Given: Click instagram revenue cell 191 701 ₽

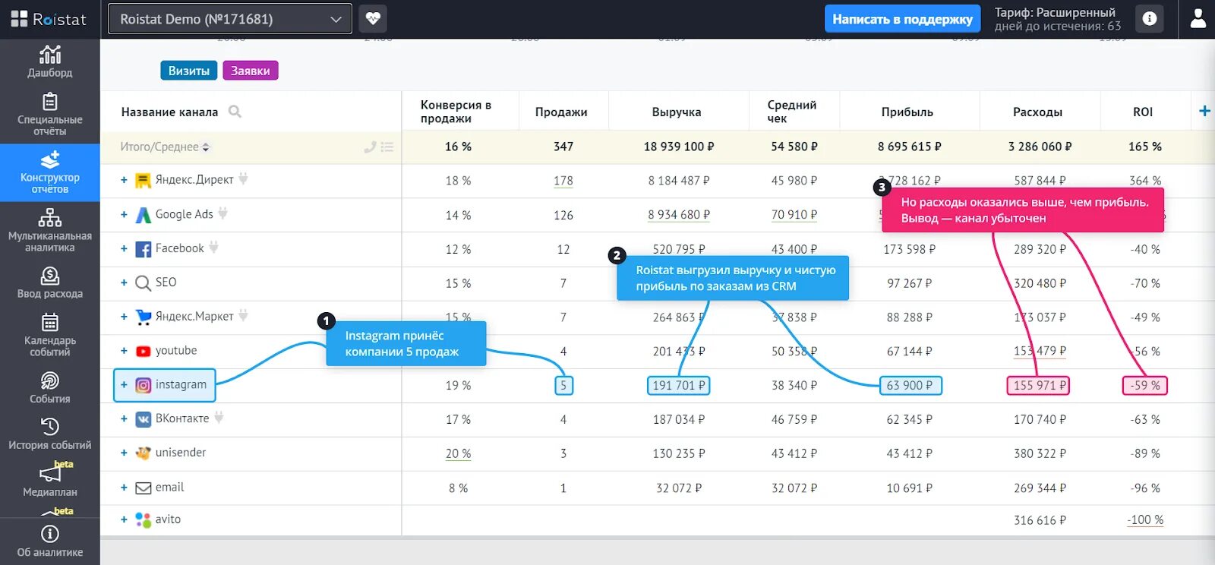Looking at the screenshot, I should [679, 386].
